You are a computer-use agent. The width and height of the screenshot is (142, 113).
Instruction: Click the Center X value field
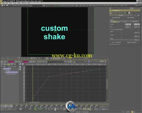pyautogui.click(x=128, y=24)
